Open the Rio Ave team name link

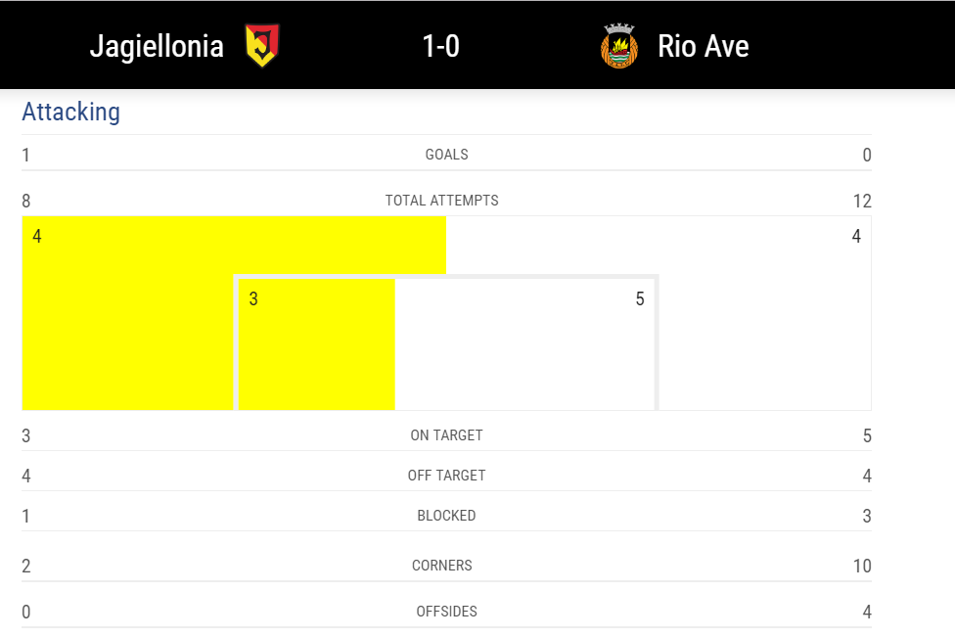coord(703,46)
